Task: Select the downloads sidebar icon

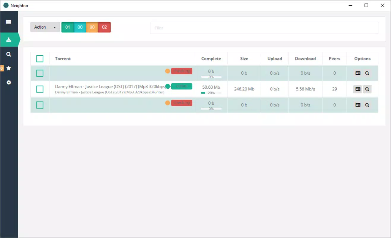Action: pos(9,40)
